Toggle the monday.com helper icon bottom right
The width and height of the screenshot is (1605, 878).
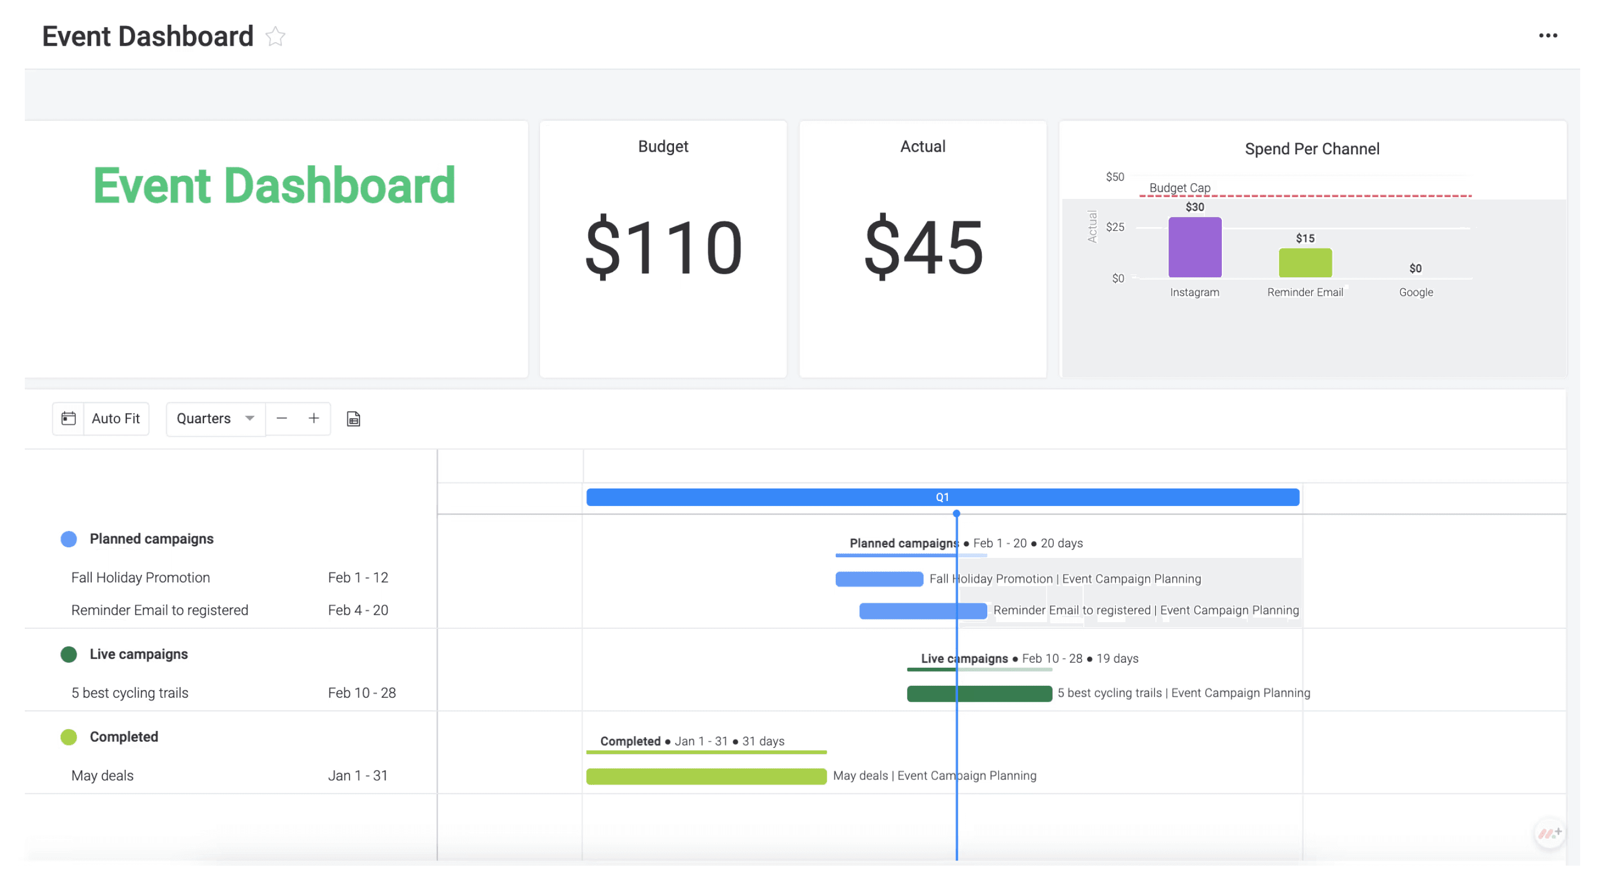pyautogui.click(x=1550, y=833)
